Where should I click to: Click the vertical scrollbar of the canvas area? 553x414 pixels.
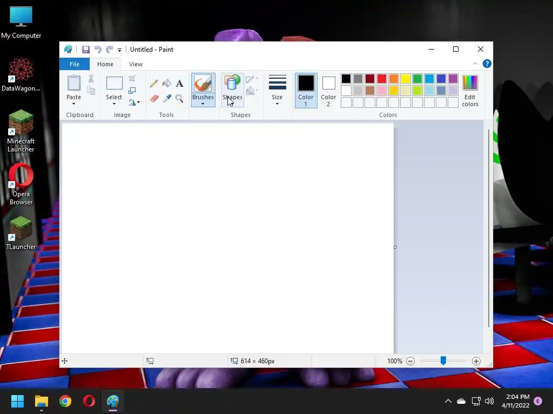[x=489, y=228]
